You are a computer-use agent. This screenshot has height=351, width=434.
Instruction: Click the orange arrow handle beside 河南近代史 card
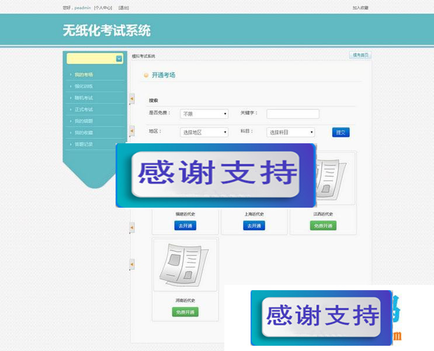click(x=132, y=264)
